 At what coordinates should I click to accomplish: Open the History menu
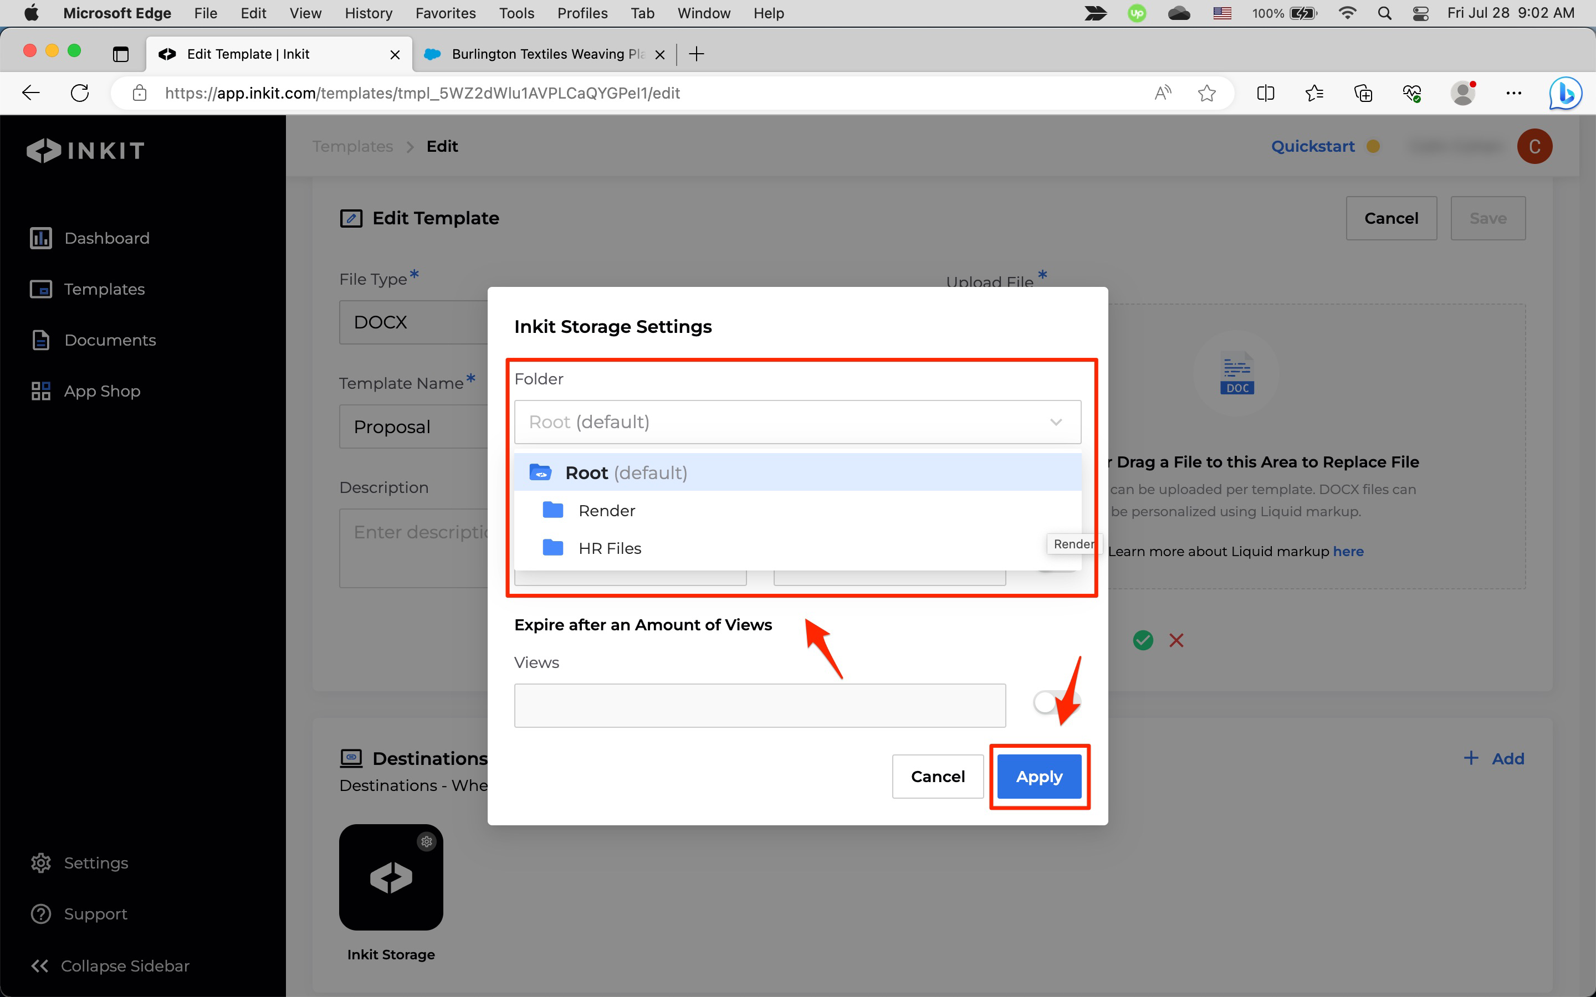click(368, 13)
